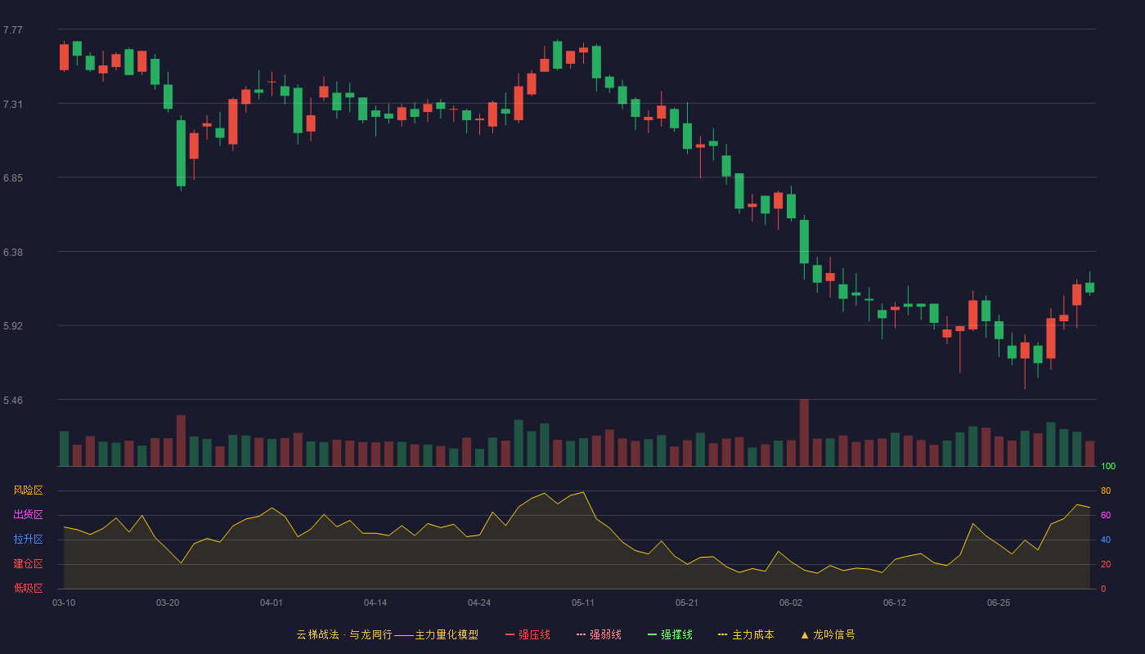
Task: Click the 龙吟信号 triangle legend icon
Action: point(804,634)
